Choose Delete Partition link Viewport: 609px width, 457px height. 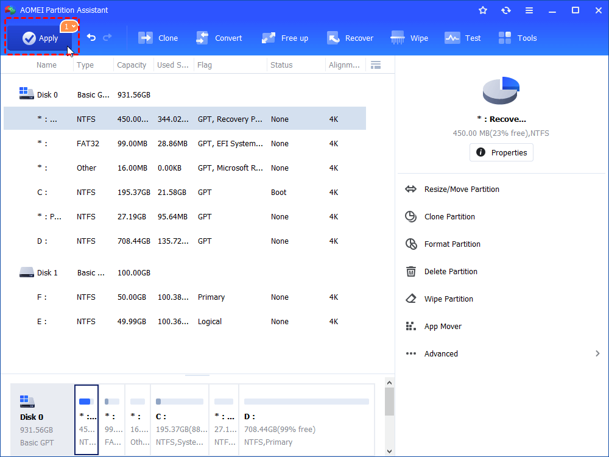click(451, 271)
